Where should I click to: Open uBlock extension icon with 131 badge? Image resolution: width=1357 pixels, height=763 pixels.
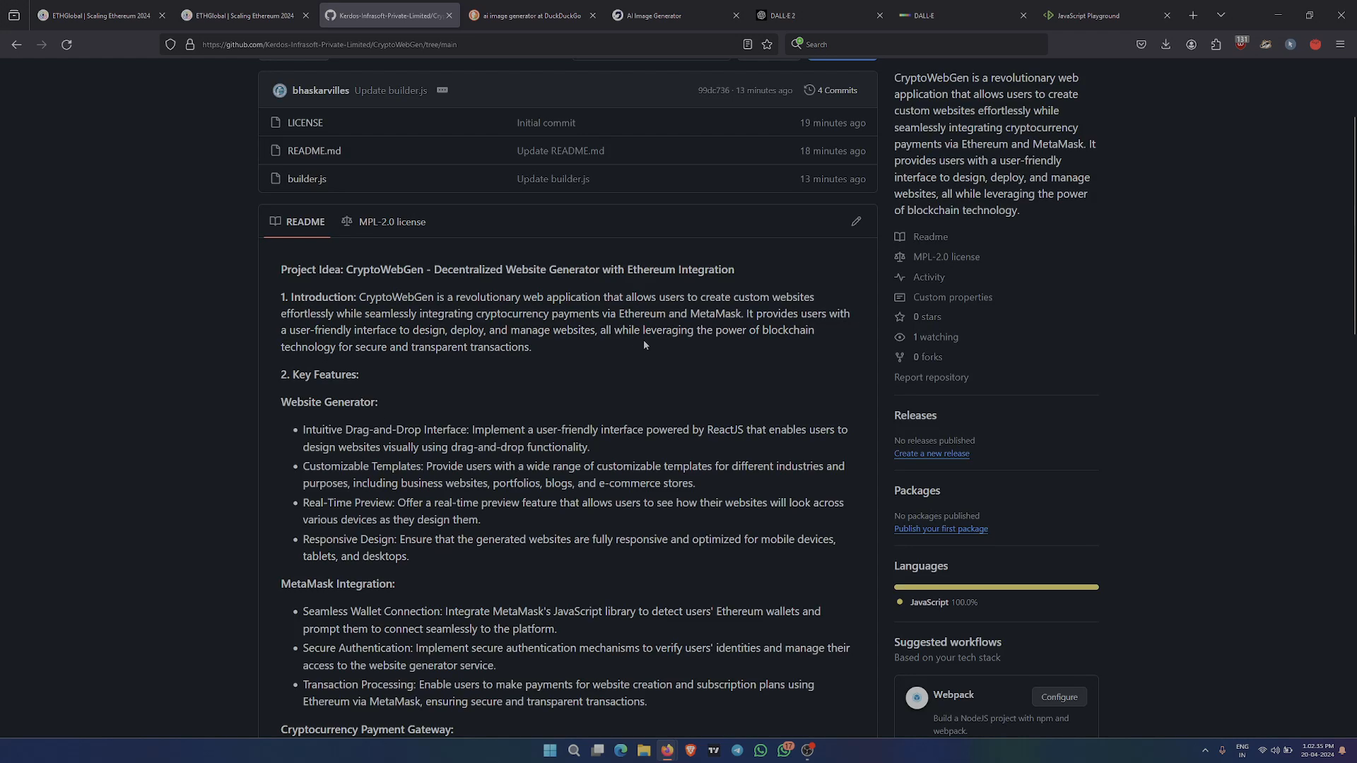[x=1241, y=43]
